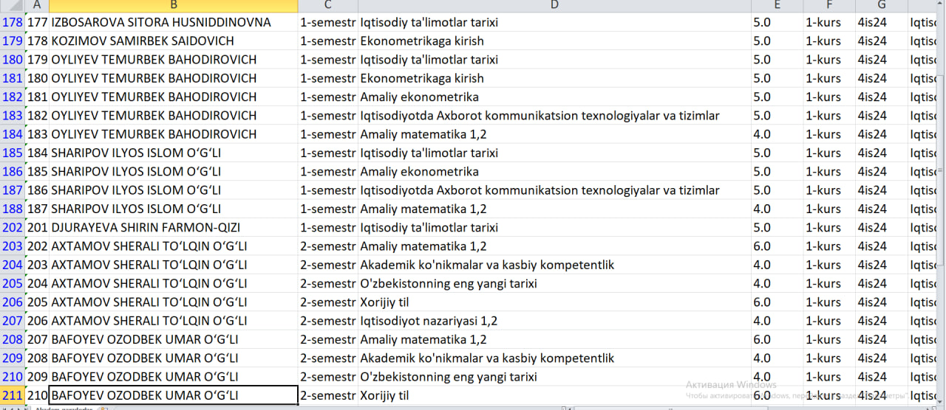Select highlighted row header 211

[12, 395]
